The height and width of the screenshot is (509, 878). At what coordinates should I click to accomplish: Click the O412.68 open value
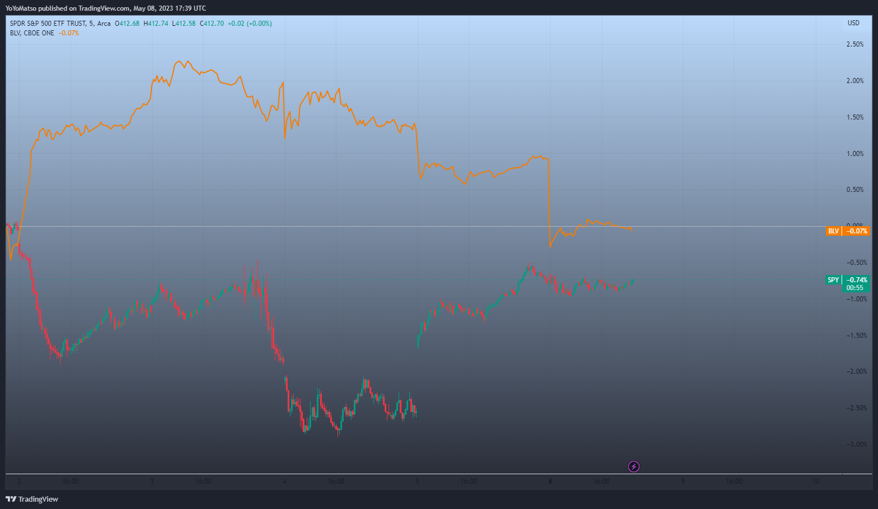tap(127, 24)
